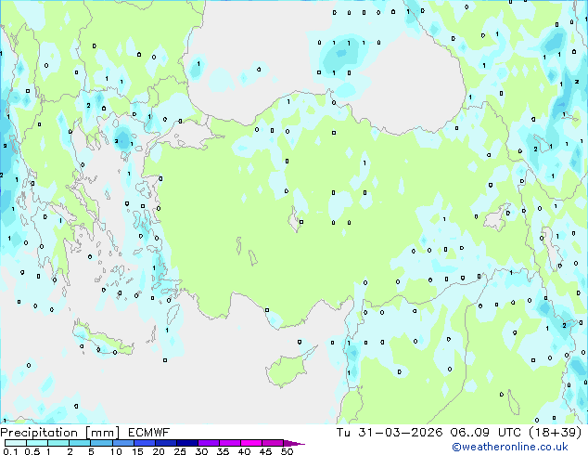Click the 'Tu 31-03-2026' date text

[390, 433]
